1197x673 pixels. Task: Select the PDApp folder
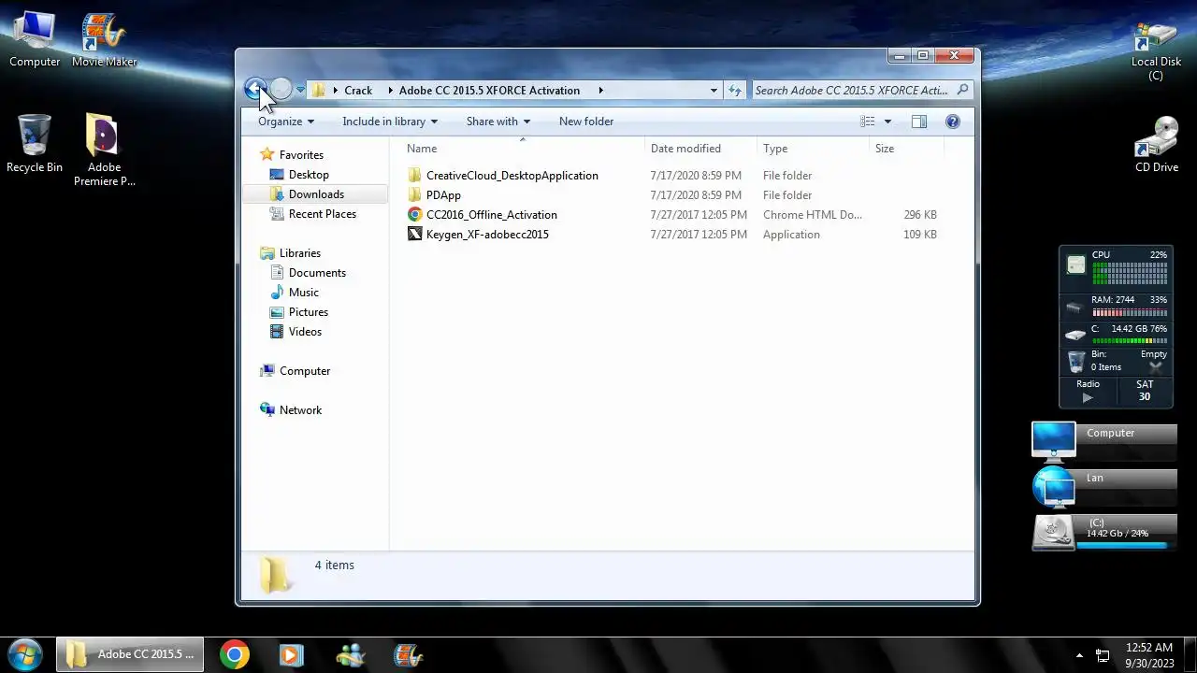point(443,195)
